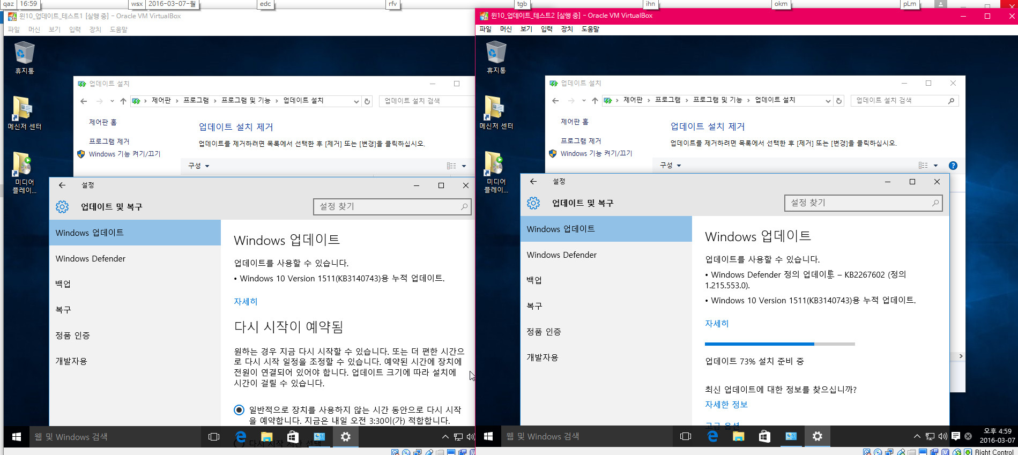Click 설정 찾기 search field in left Settings

[x=392, y=207]
